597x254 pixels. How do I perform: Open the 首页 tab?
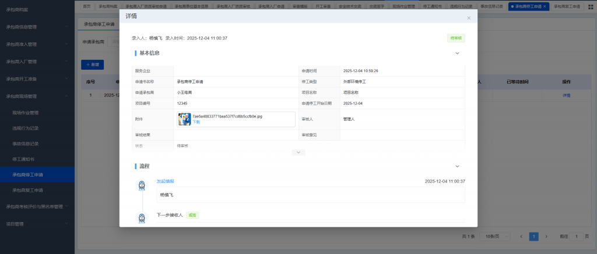tap(86, 6)
